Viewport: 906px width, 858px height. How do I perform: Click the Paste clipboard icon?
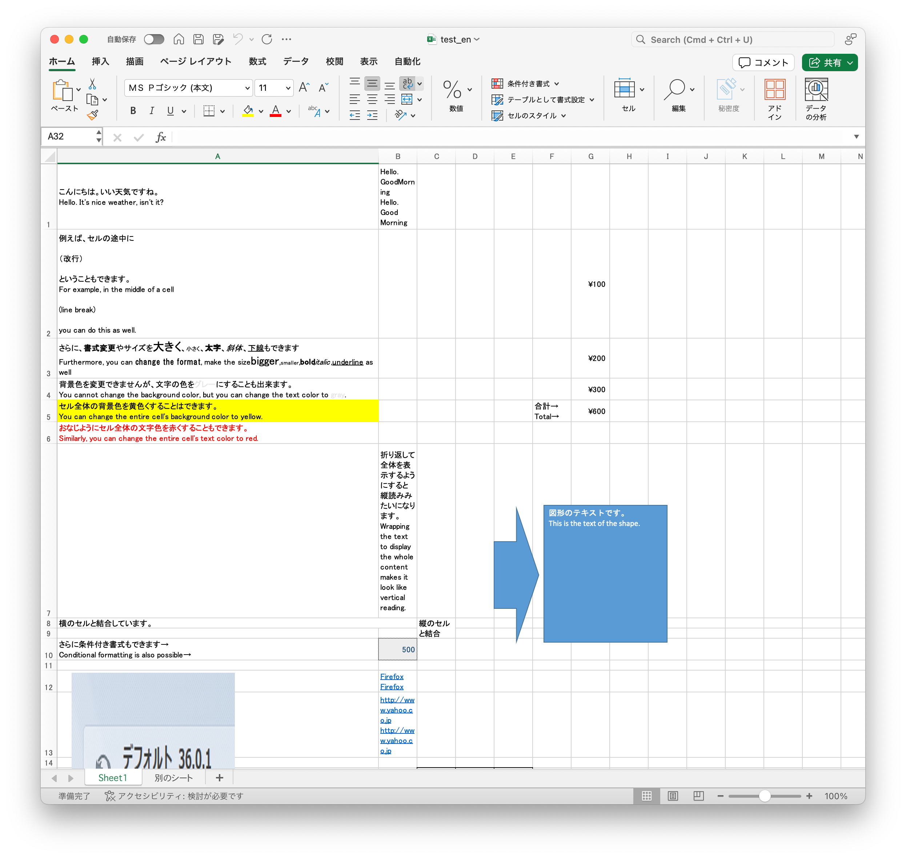point(63,90)
